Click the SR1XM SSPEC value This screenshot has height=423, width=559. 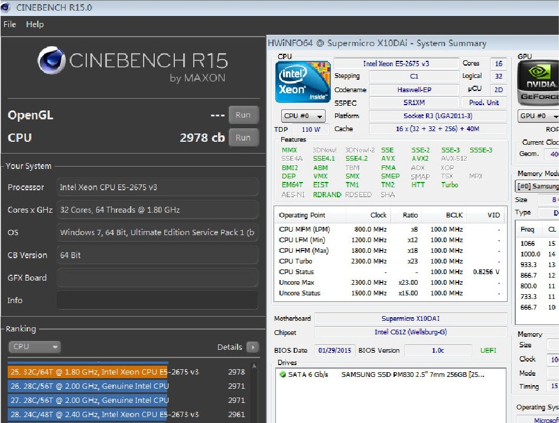coord(414,103)
